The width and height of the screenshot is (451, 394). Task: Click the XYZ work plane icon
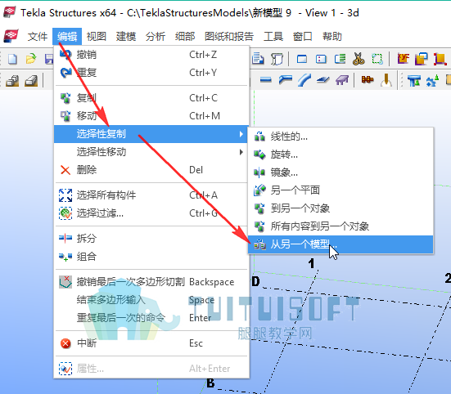(x=404, y=59)
